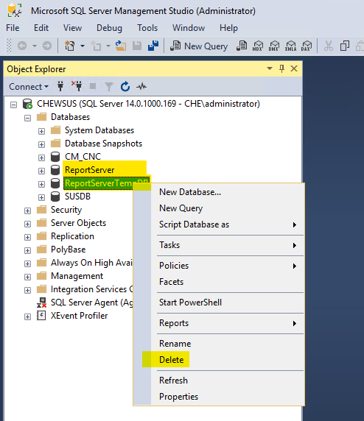Select the Management folder
The height and width of the screenshot is (421, 364).
[77, 276]
